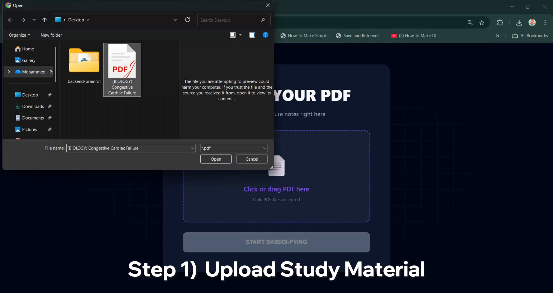
Task: Click New folder in toolbar
Action: point(51,35)
